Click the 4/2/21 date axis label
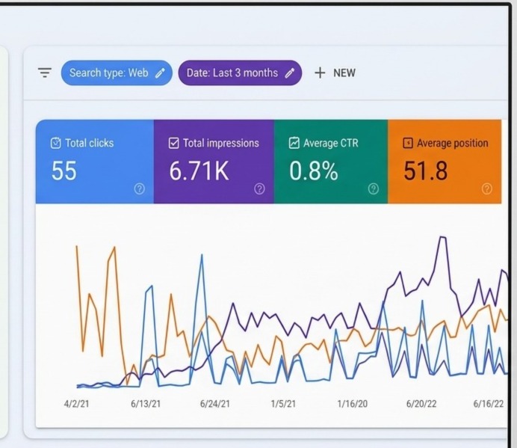This screenshot has height=448, width=517. pyautogui.click(x=76, y=404)
